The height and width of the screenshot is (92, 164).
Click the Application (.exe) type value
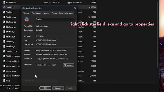point(42,26)
